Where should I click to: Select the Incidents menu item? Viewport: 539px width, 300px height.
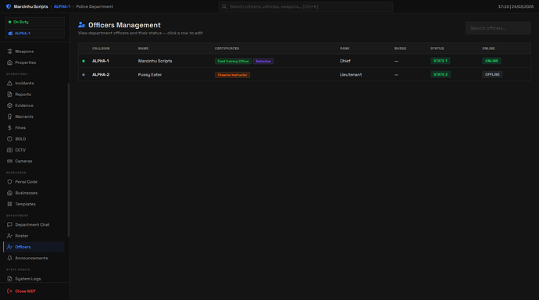(34, 83)
